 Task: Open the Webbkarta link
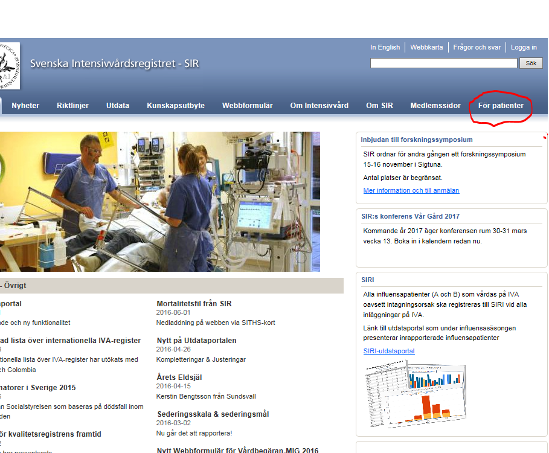pyautogui.click(x=426, y=47)
